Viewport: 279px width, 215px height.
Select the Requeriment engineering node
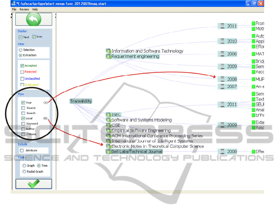coord(135,57)
